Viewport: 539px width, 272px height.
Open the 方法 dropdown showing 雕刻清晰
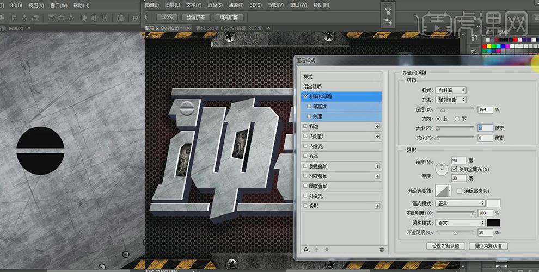[x=451, y=100]
